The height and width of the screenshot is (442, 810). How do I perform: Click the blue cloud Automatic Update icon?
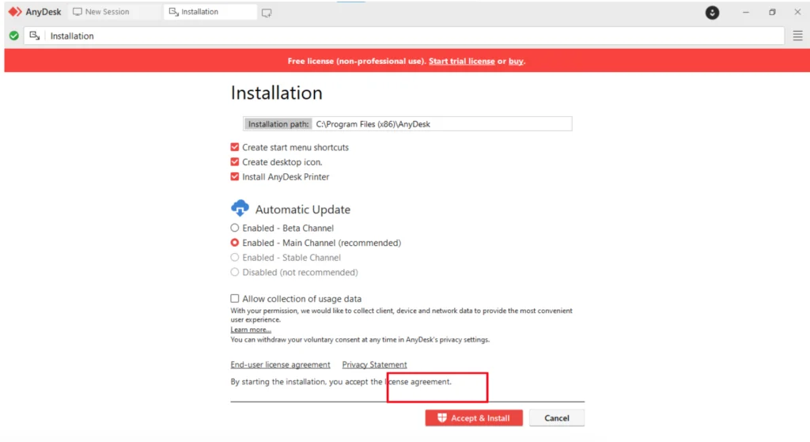click(240, 208)
